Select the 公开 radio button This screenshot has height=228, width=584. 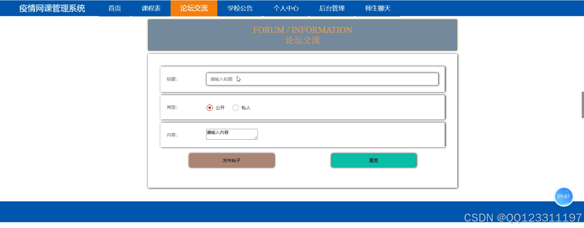[210, 108]
